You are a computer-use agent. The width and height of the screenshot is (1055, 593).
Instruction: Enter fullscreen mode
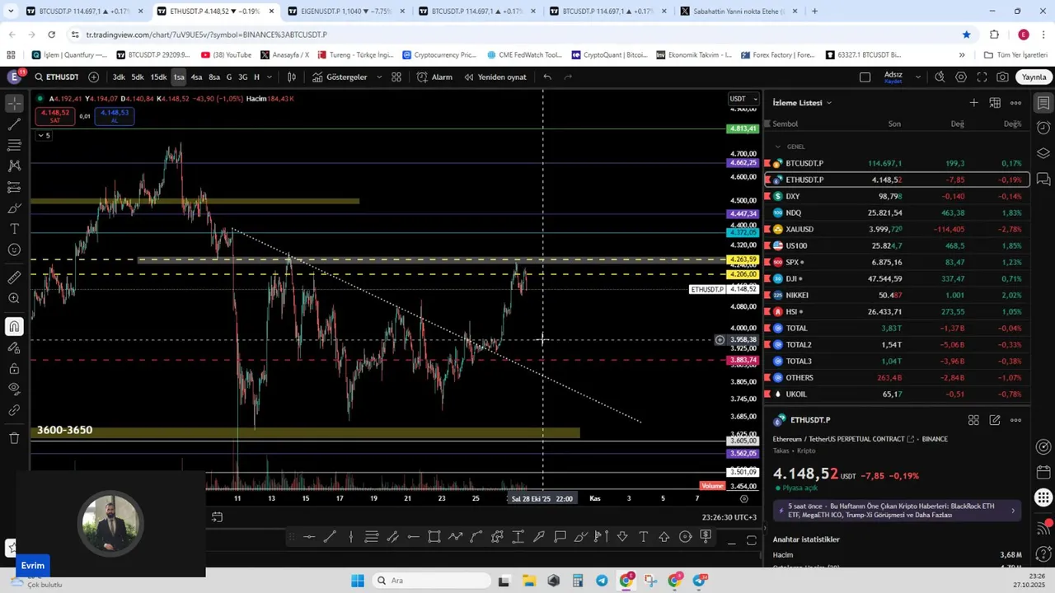click(x=982, y=77)
